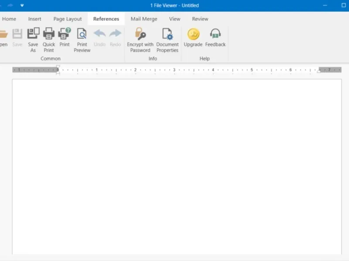Select the References tab
349x261 pixels.
click(x=106, y=19)
